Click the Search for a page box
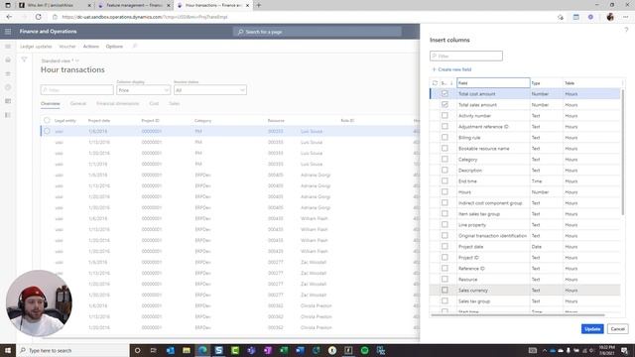635x357 pixels. (x=317, y=32)
